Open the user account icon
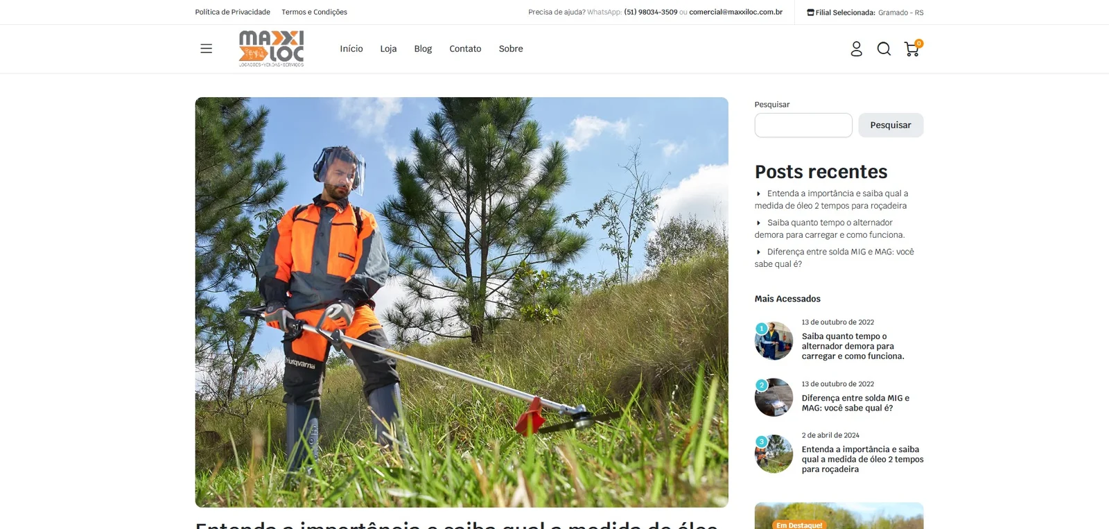This screenshot has height=529, width=1109. [857, 49]
